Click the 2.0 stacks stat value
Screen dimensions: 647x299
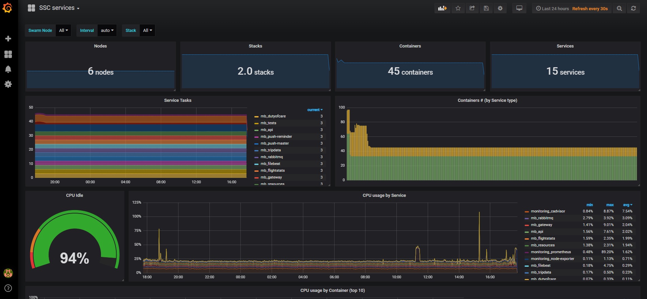coord(255,71)
